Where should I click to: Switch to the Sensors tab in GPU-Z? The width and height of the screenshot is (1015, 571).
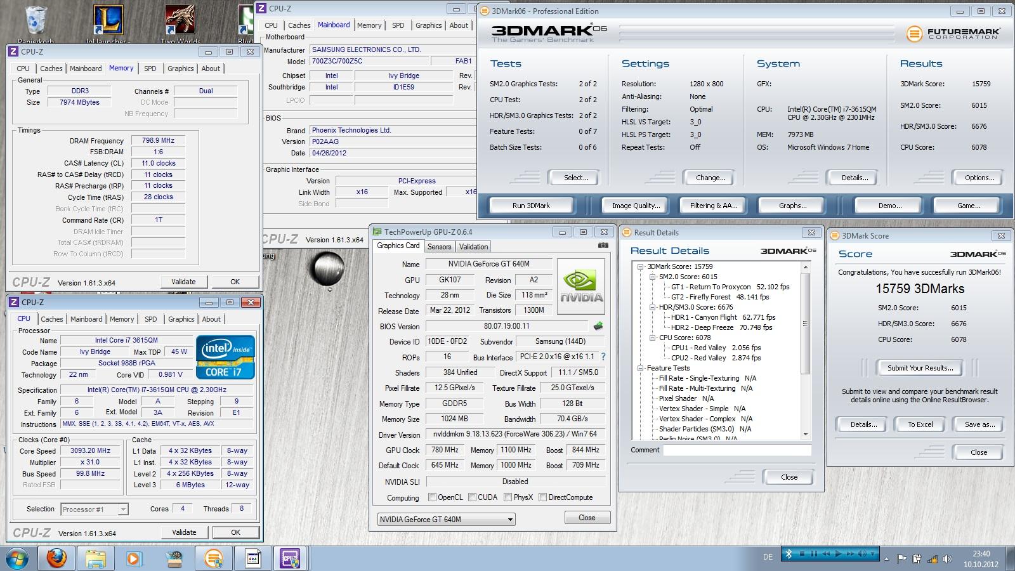(440, 247)
